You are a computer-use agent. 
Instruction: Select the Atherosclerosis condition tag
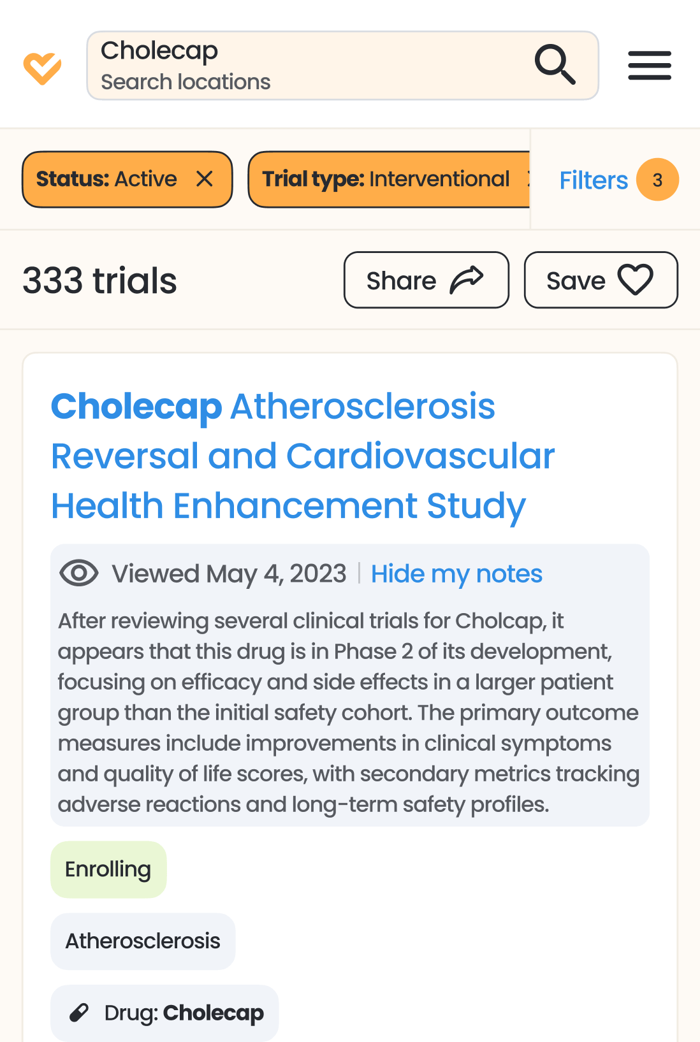pos(143,941)
